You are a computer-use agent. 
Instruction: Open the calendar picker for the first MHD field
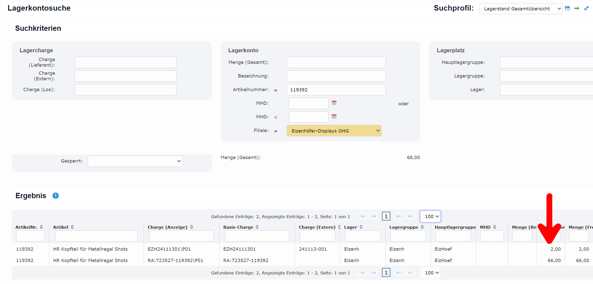coord(334,103)
